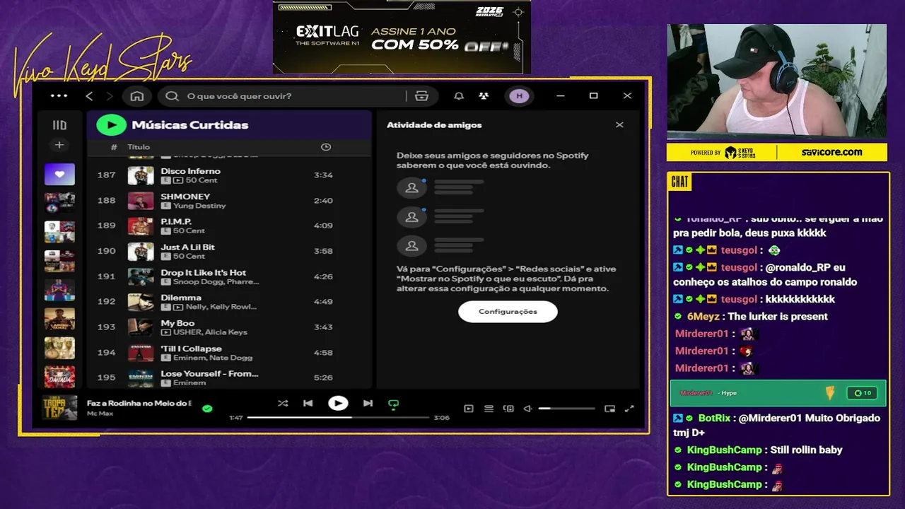
Task: Go back with the left arrow
Action: tap(89, 96)
